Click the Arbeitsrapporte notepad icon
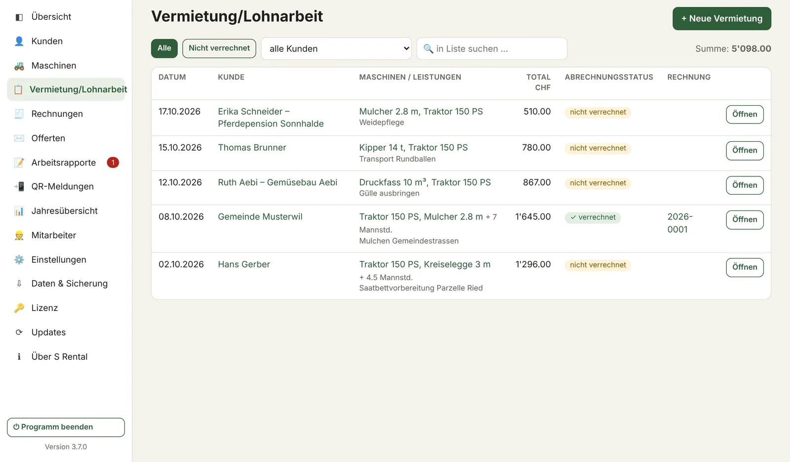The width and height of the screenshot is (790, 462). [x=19, y=163]
